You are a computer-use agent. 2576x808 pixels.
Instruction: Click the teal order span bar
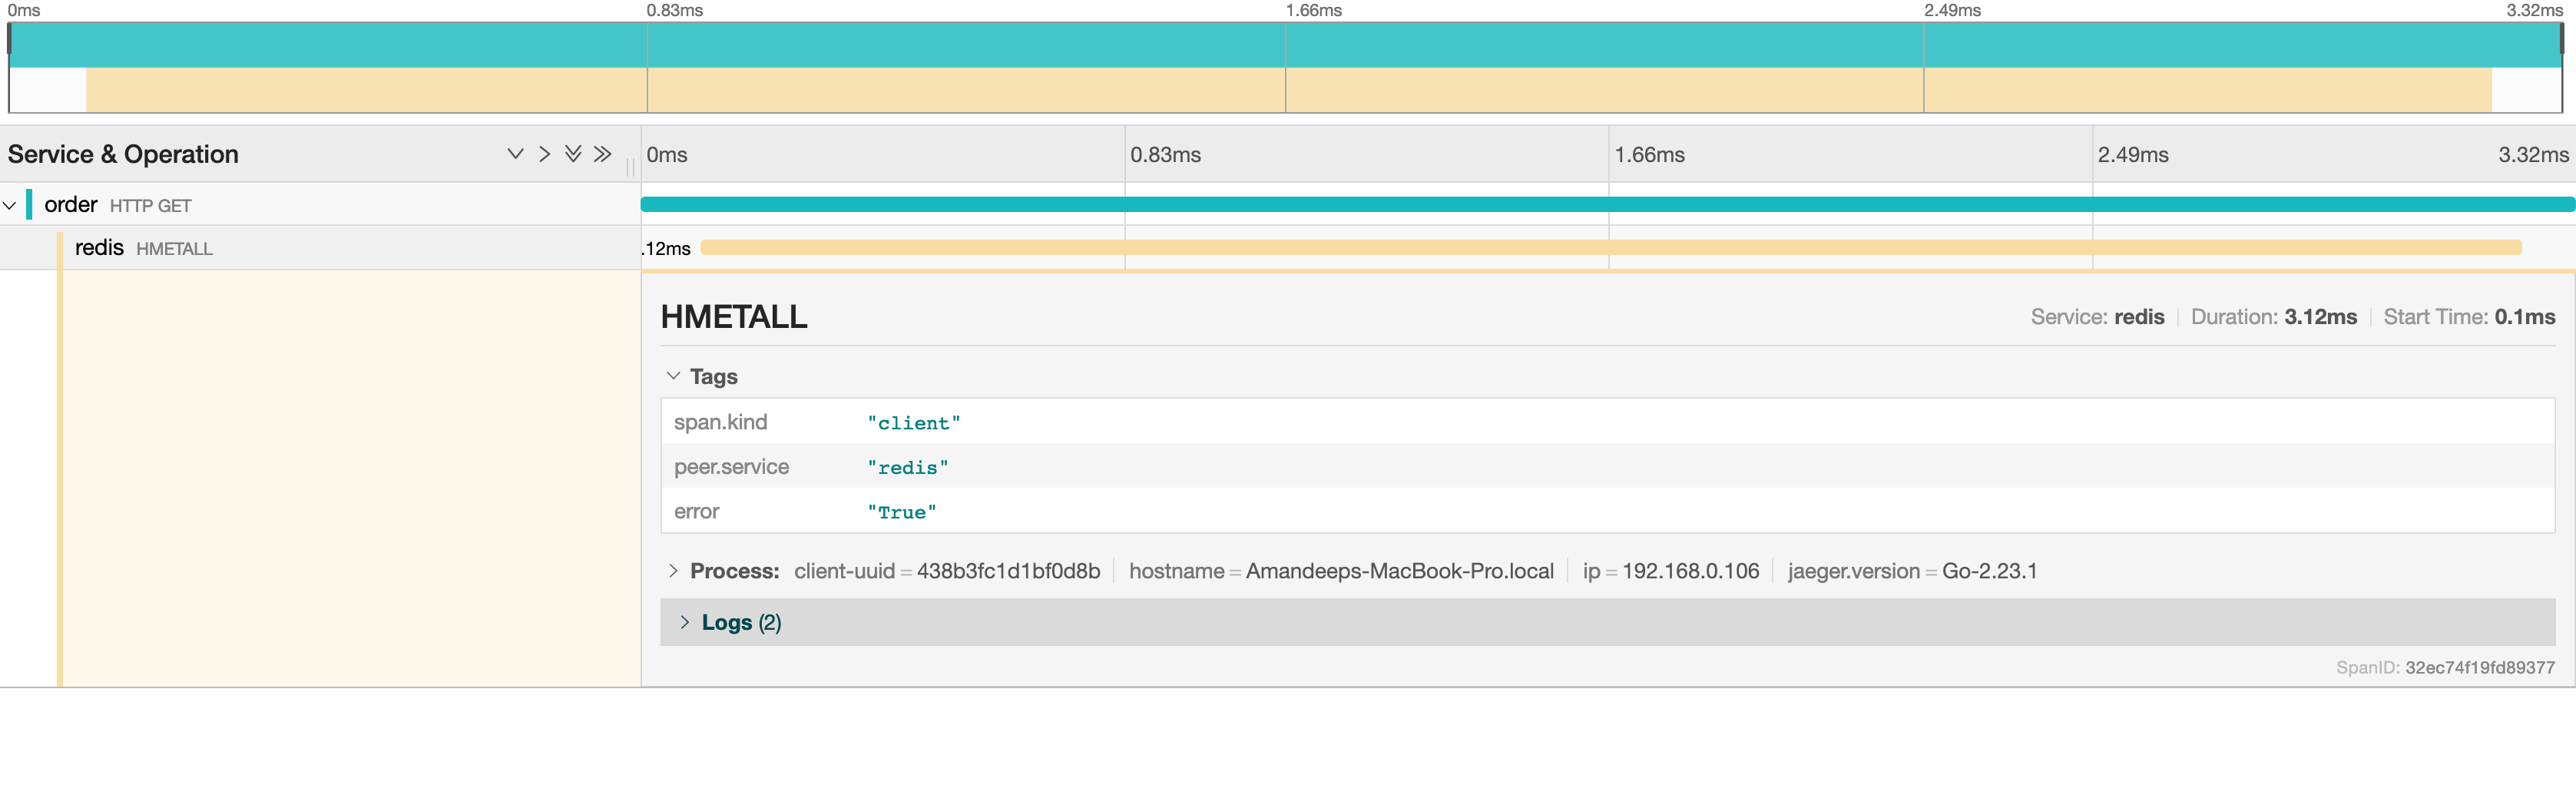1600,204
